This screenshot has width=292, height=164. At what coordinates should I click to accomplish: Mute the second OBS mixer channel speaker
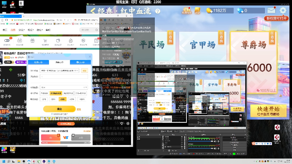click(x=215, y=148)
